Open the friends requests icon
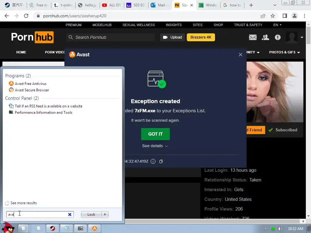Viewport: 311px width, 233px height. [x=265, y=37]
